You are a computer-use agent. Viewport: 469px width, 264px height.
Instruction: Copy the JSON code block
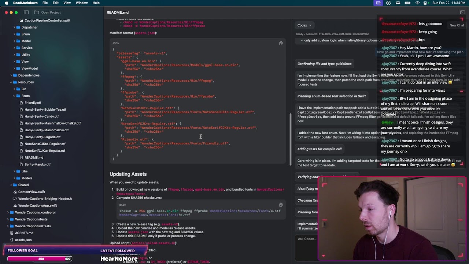tap(281, 43)
